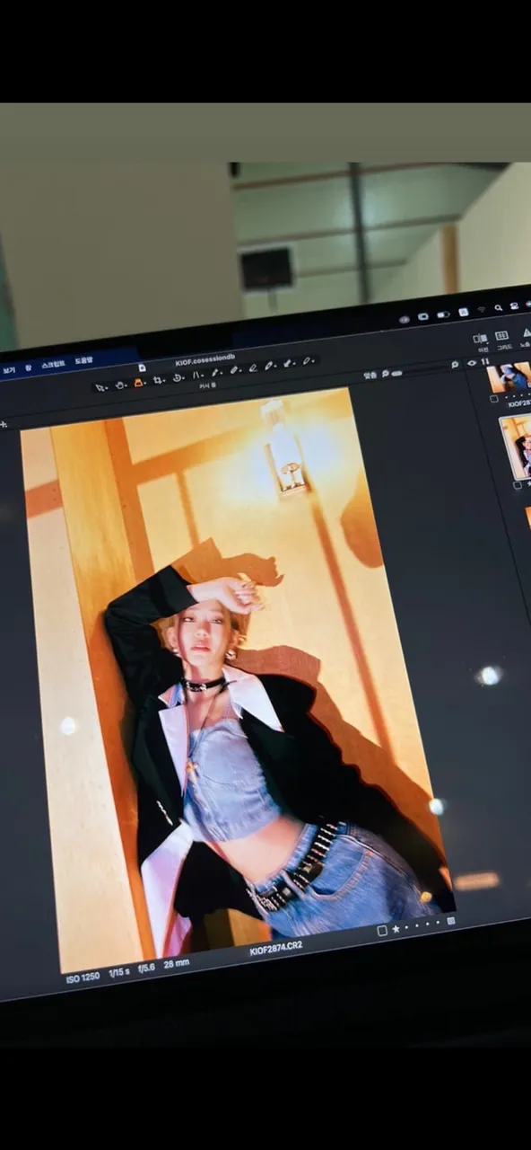Give the image a one-star rating

tap(396, 928)
